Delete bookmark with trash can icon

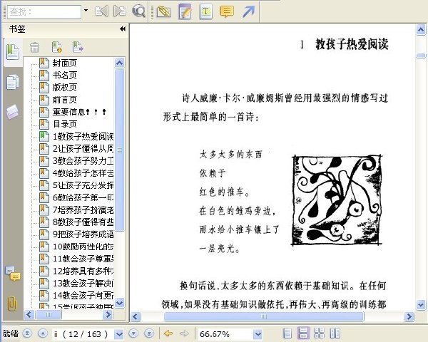[34, 47]
